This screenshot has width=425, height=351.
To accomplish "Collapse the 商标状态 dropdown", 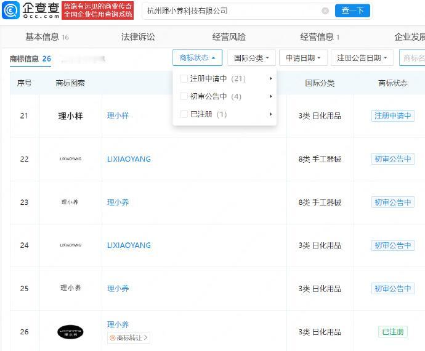I will coord(197,57).
